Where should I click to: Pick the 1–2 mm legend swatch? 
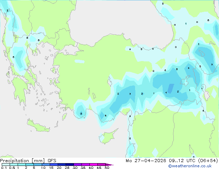click(x=22, y=165)
